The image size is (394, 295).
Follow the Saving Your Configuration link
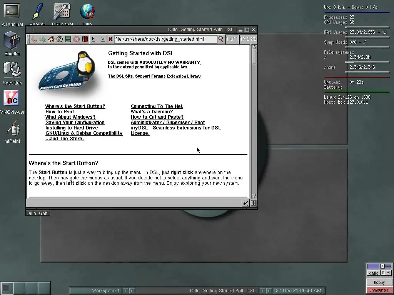tap(75, 123)
